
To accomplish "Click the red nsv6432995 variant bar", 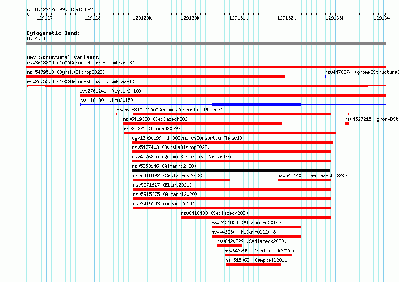I will point(258,255).
